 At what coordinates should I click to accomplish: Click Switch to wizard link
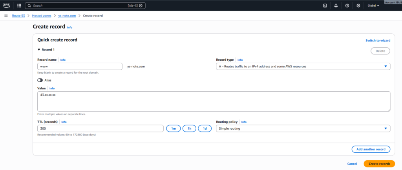click(378, 40)
